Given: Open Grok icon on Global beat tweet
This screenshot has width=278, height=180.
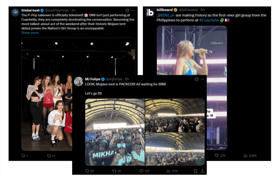Looking at the screenshot, I should coord(127,11).
